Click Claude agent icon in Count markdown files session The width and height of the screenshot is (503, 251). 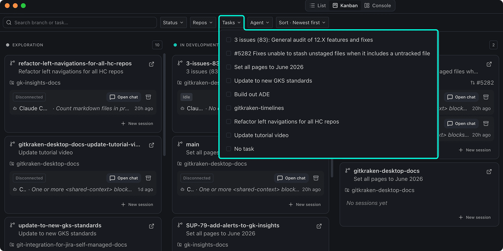(x=15, y=108)
